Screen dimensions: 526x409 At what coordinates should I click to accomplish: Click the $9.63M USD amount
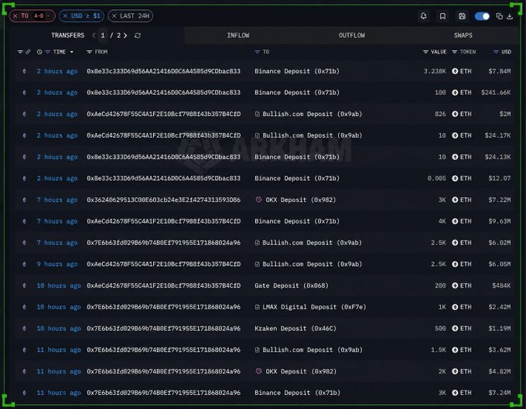point(500,221)
